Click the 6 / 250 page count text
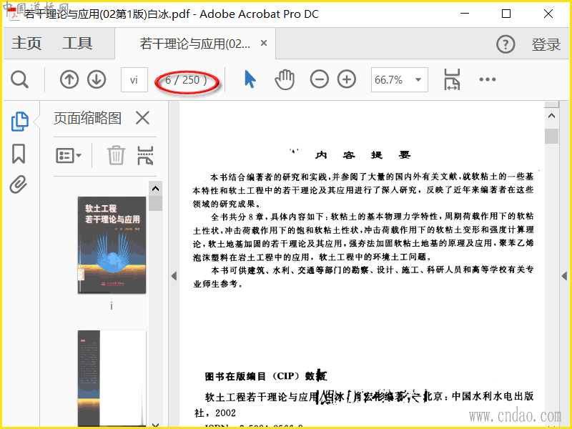Viewport: 572px width, 429px height. pyautogui.click(x=186, y=80)
